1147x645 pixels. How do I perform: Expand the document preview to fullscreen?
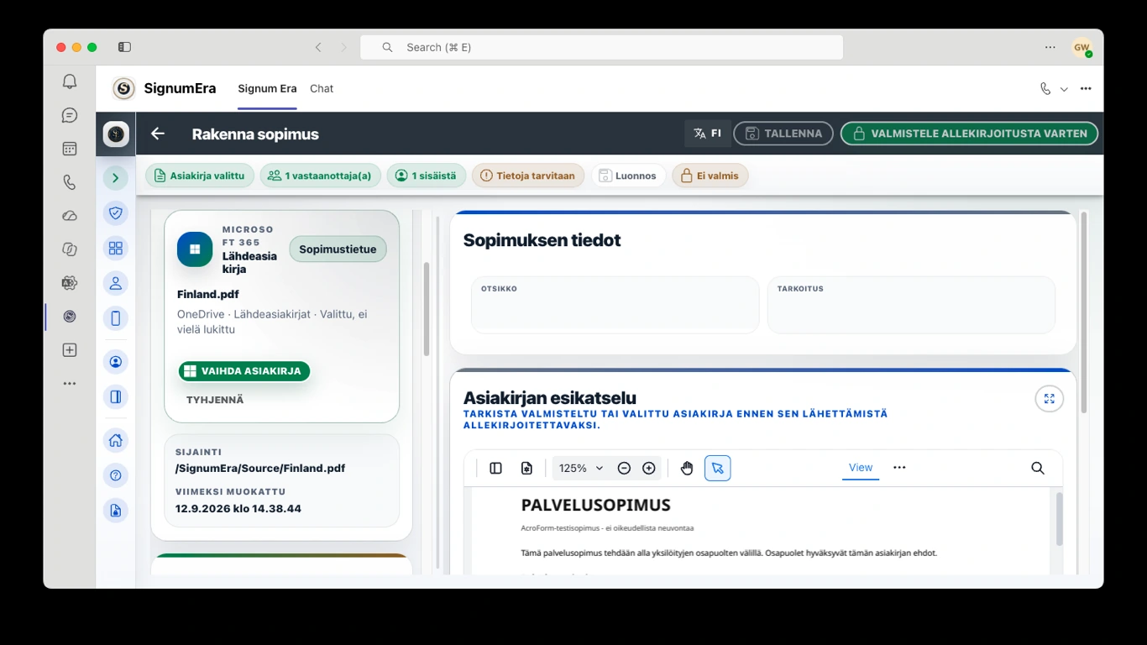[x=1050, y=399]
